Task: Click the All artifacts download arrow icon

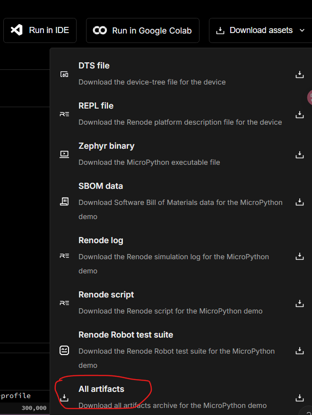Action: (x=299, y=398)
